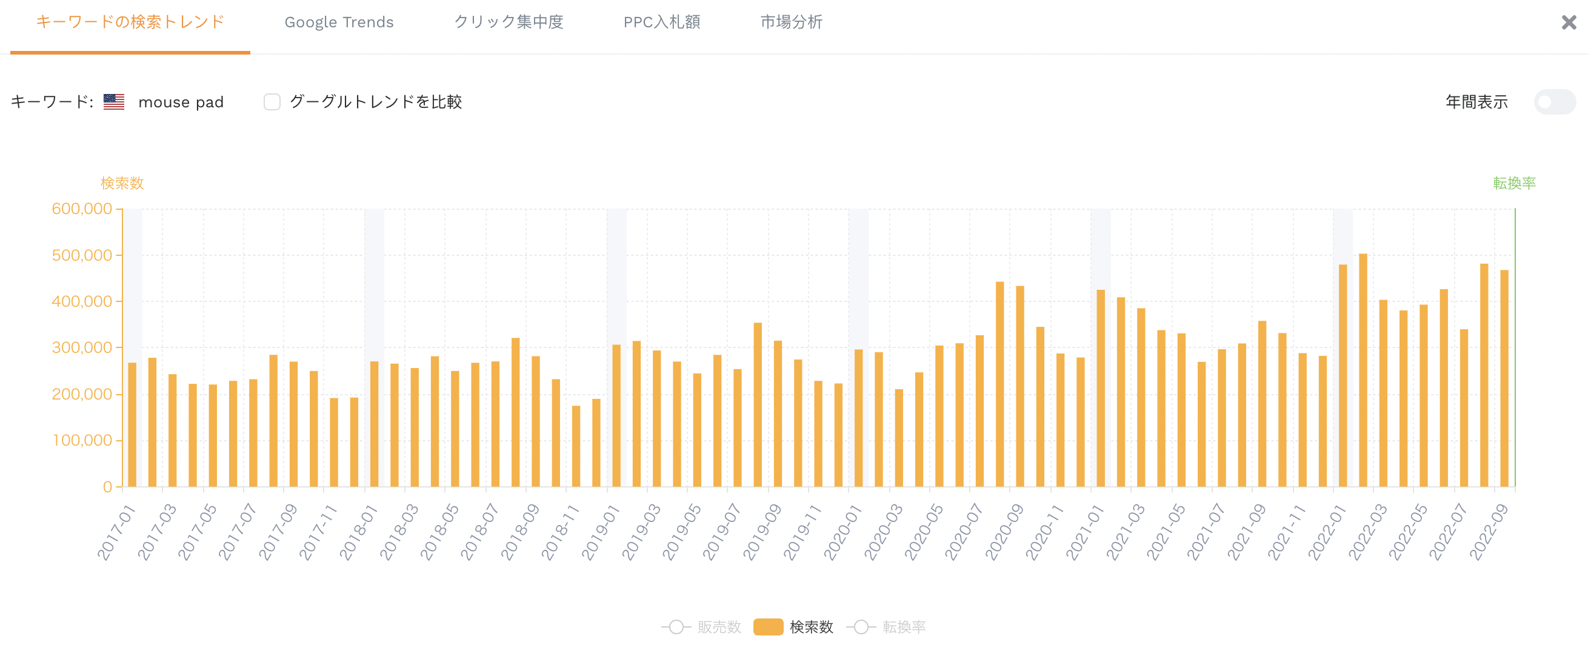This screenshot has width=1588, height=650.
Task: Click the 2020-09 search volume bar
Action: [999, 384]
